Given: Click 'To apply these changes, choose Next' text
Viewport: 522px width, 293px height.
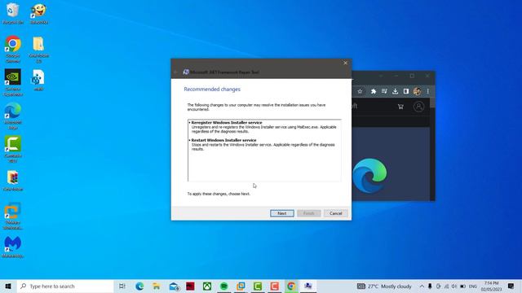Looking at the screenshot, I should click(x=219, y=194).
